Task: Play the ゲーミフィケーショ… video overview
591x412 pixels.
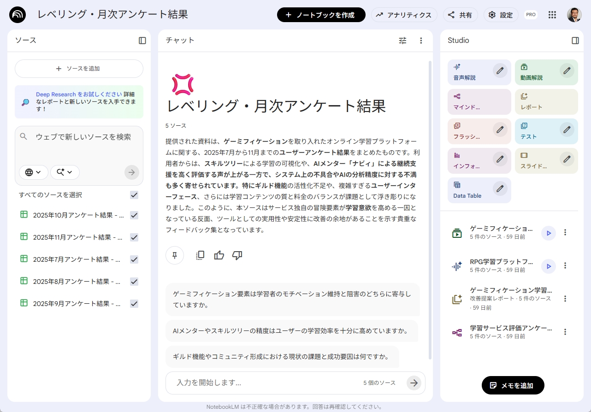Action: coord(549,233)
